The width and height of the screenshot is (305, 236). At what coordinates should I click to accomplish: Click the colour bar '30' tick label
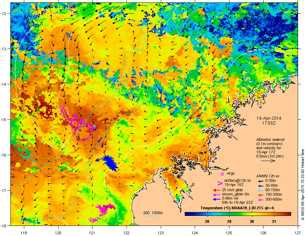pos(252,221)
